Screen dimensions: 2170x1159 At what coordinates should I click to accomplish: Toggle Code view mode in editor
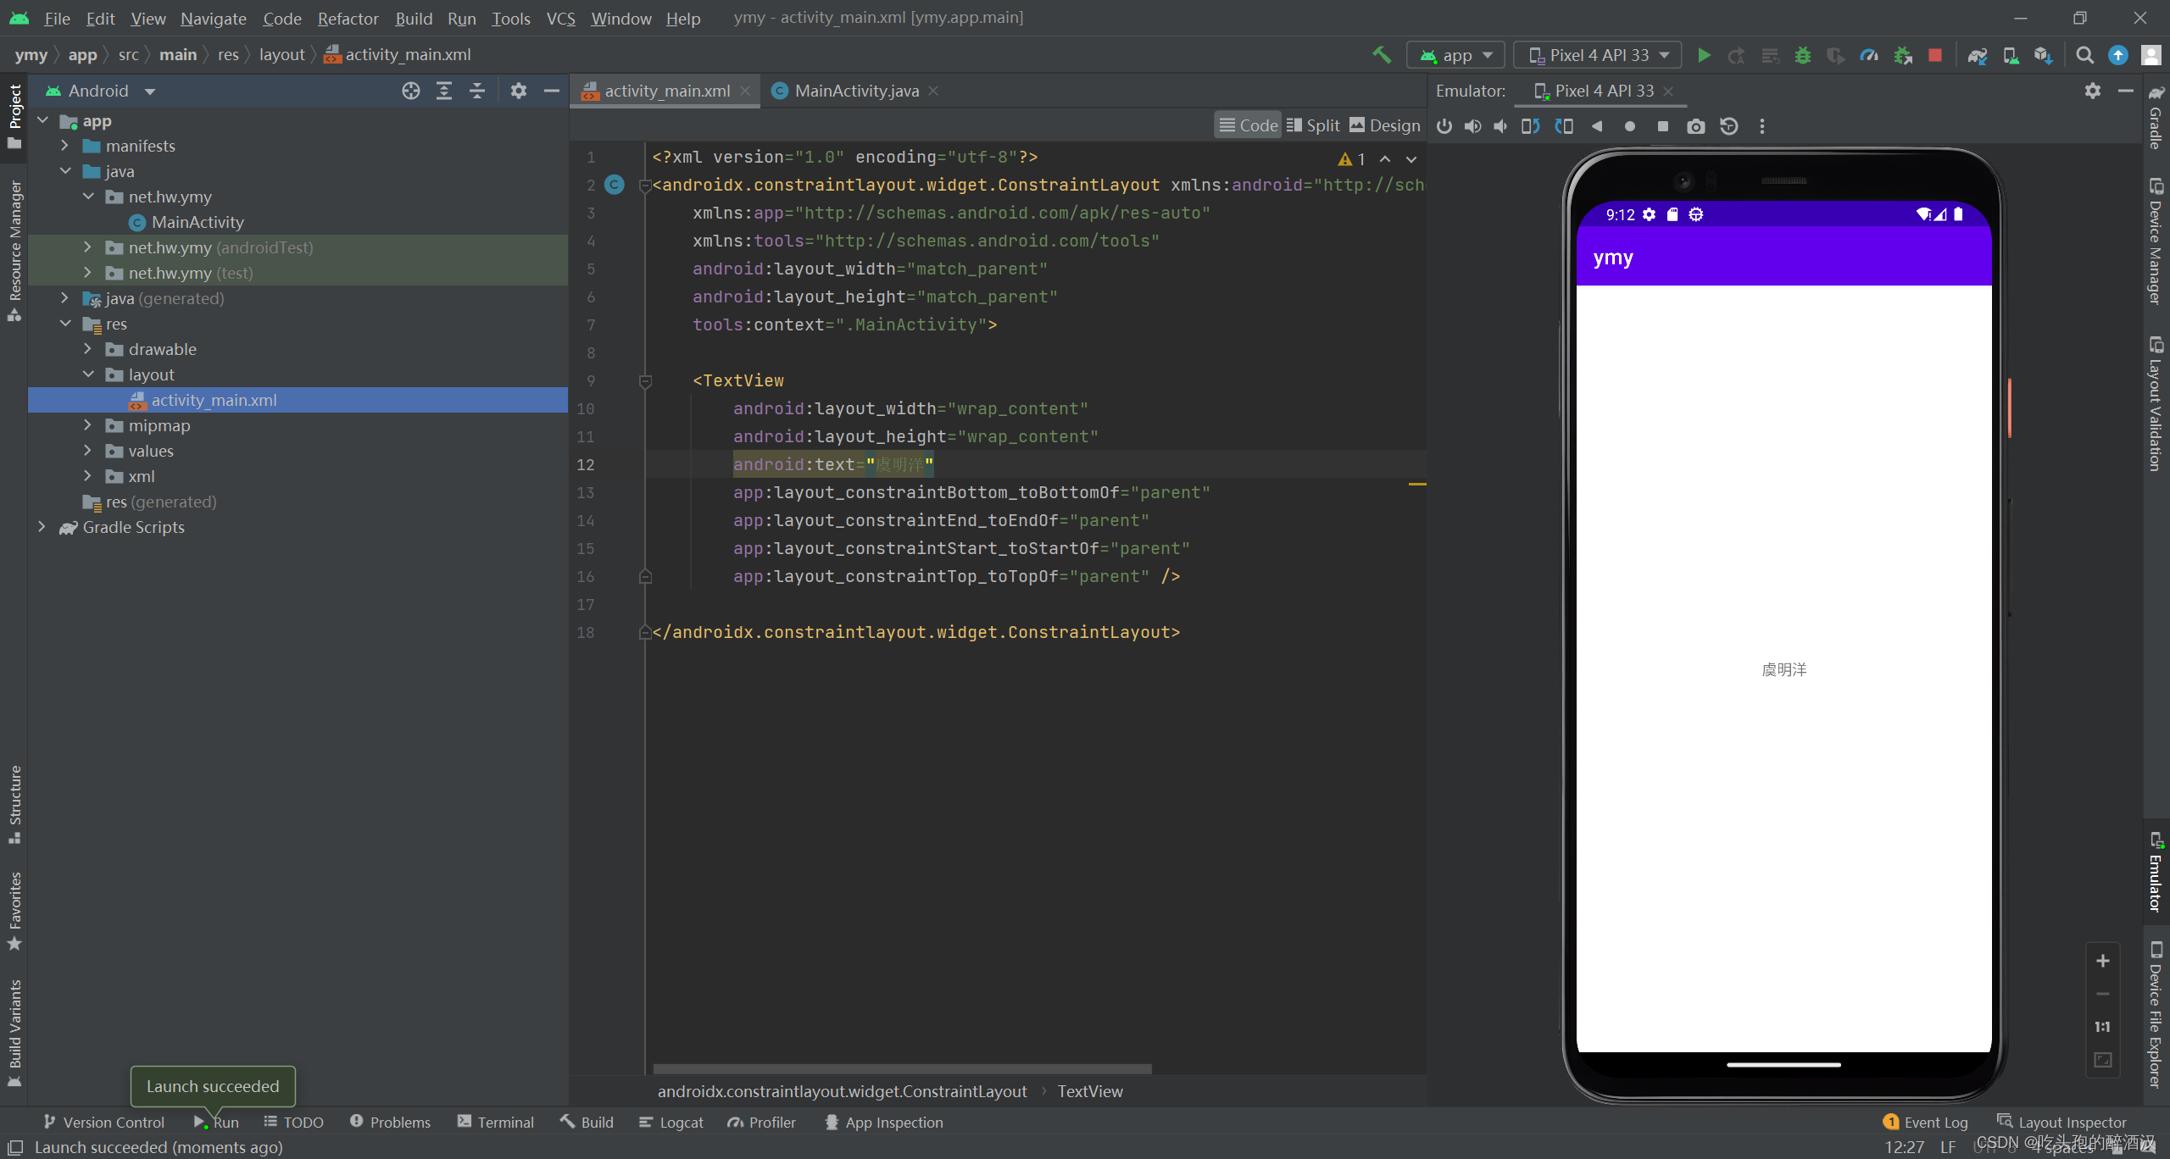1248,125
